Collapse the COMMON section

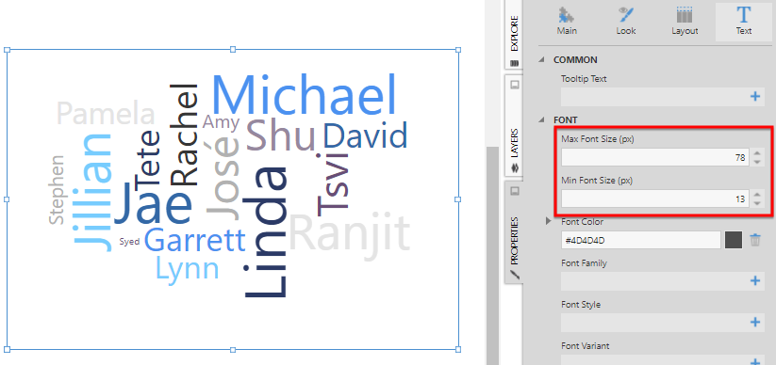pyautogui.click(x=542, y=60)
